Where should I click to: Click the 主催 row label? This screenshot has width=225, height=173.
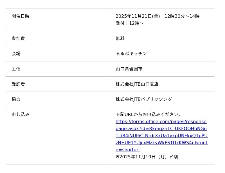[16, 69]
